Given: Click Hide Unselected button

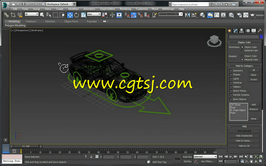Looking at the screenshot, I should (x=244, y=136).
